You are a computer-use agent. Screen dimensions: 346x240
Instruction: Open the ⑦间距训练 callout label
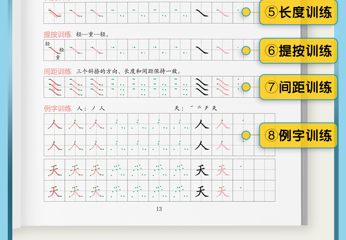[x=298, y=87]
